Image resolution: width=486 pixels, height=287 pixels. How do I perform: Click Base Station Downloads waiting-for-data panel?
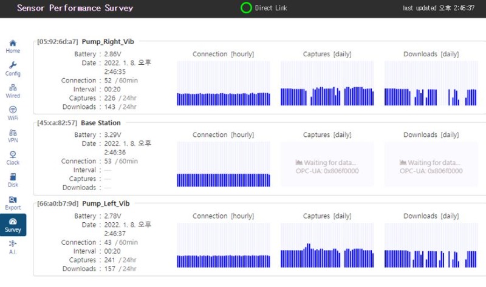point(431,164)
